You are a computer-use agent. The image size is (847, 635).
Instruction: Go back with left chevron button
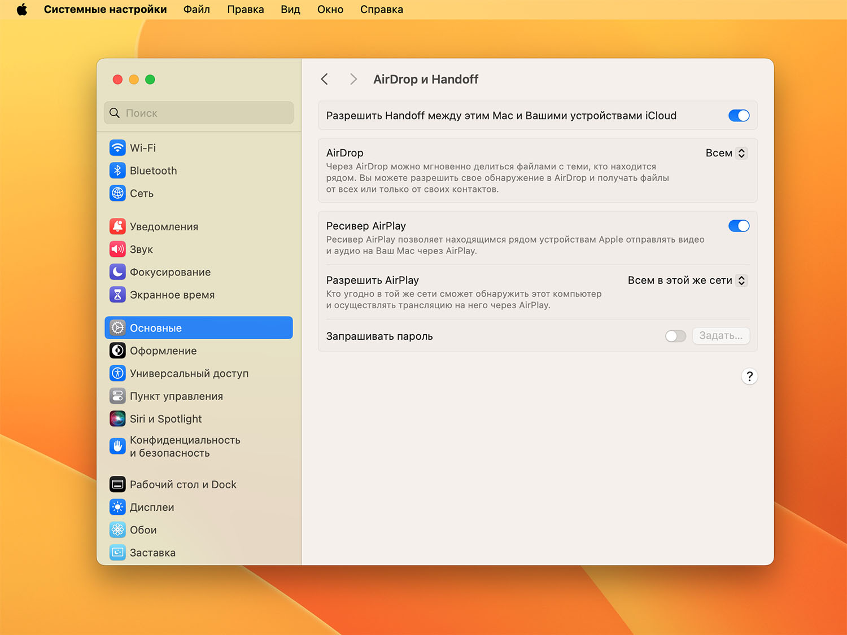coord(325,79)
